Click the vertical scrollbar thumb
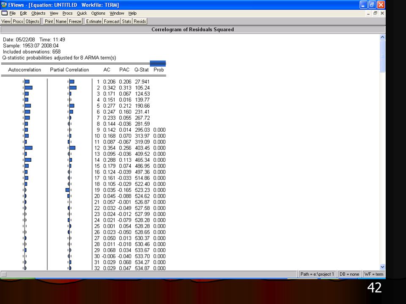The width and height of the screenshot is (406, 304). click(x=382, y=56)
